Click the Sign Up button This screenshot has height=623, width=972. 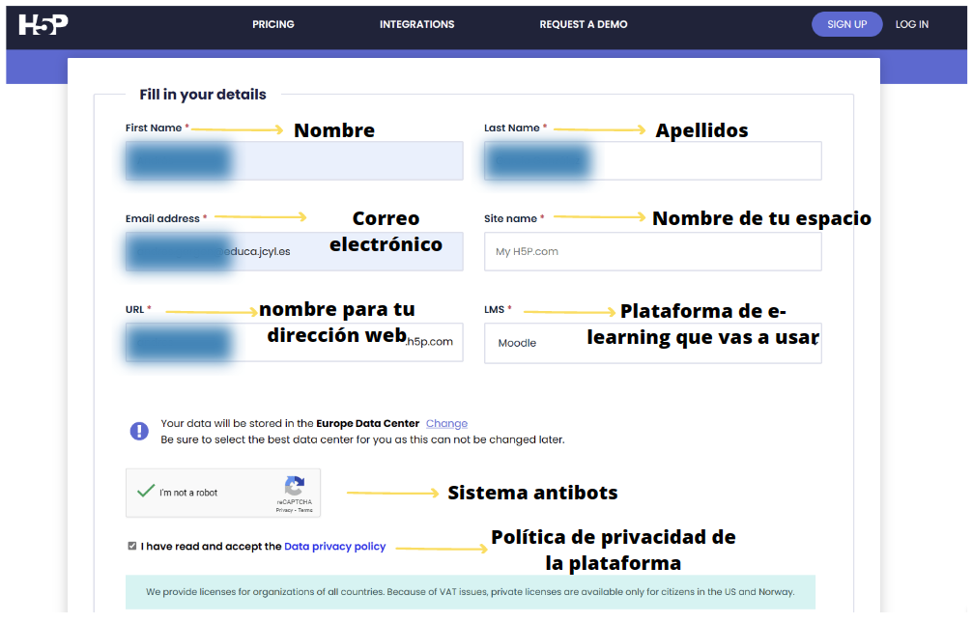click(846, 24)
